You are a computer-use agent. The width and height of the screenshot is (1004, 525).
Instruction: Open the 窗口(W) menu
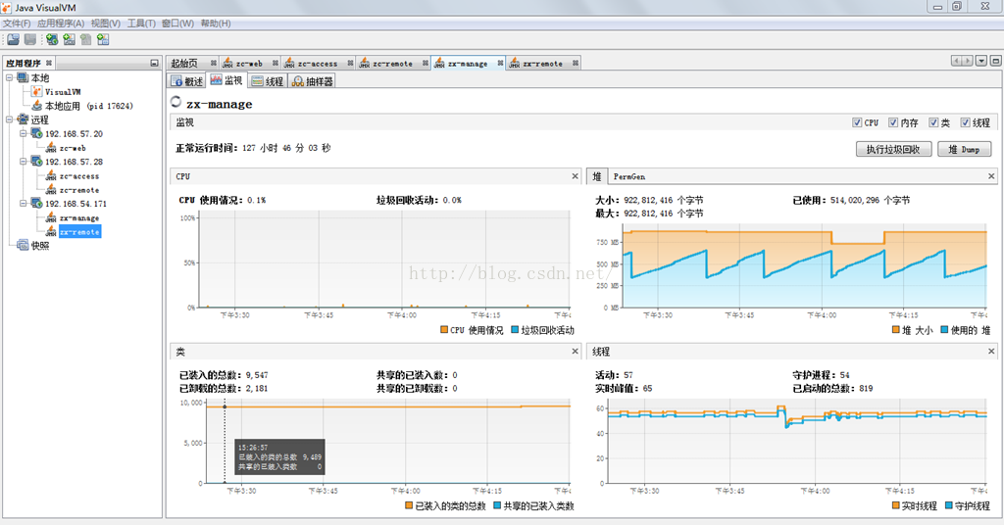point(177,24)
